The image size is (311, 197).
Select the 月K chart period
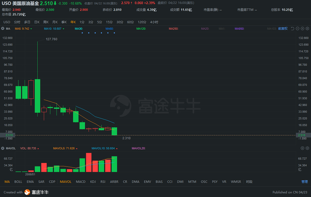click(x=55, y=22)
